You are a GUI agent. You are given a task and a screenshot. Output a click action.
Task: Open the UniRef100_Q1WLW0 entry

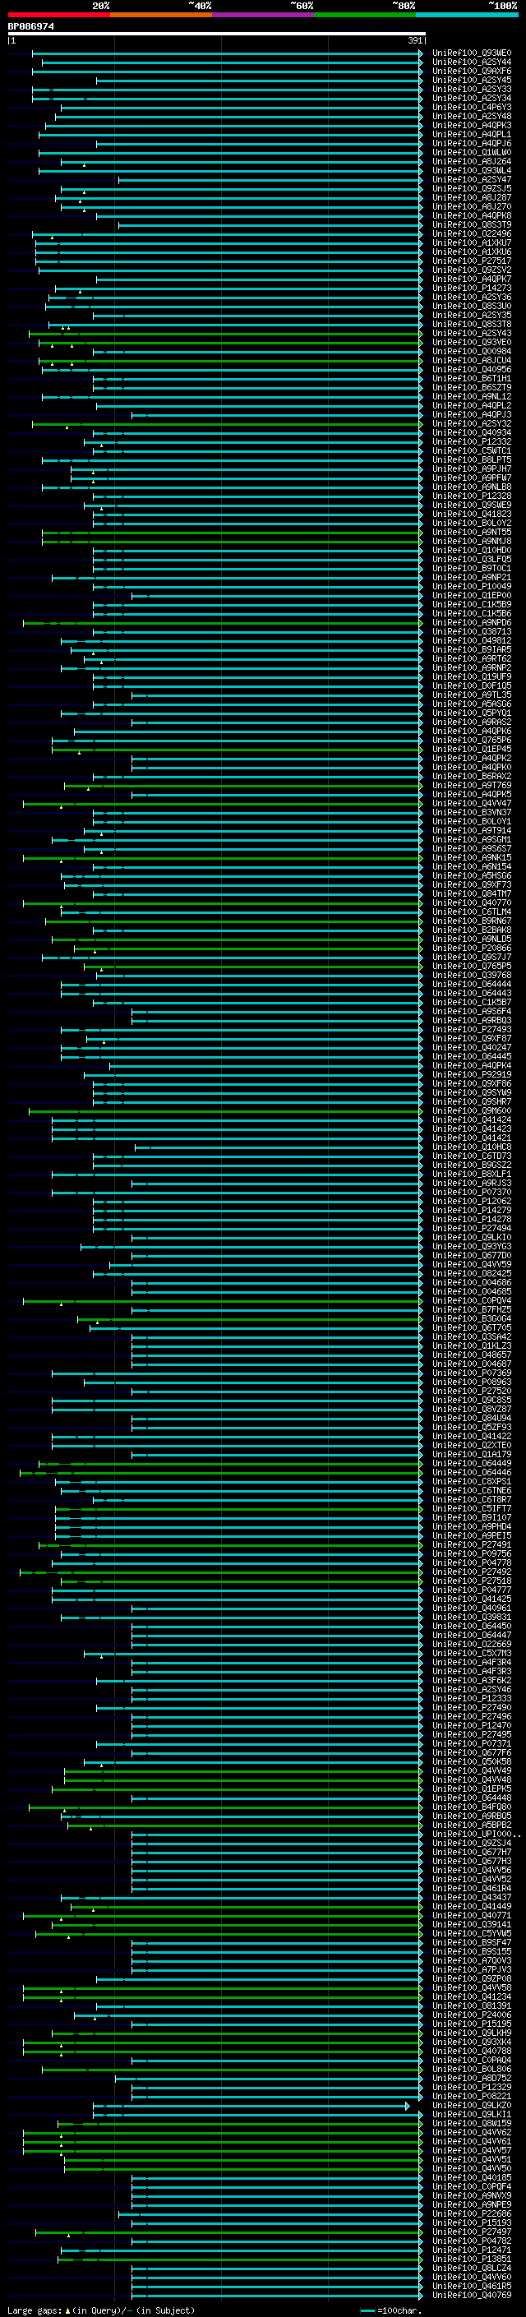tap(471, 152)
